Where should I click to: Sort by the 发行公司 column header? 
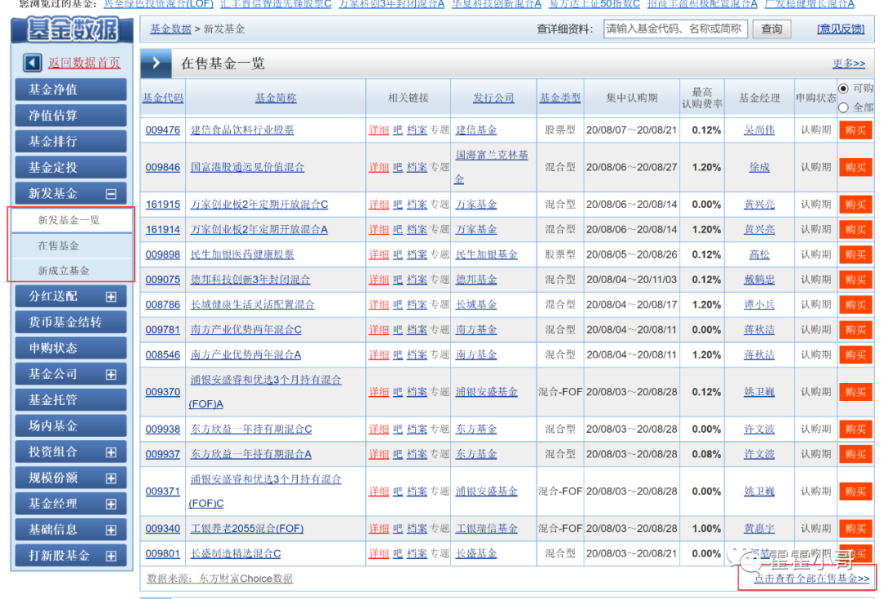point(494,98)
